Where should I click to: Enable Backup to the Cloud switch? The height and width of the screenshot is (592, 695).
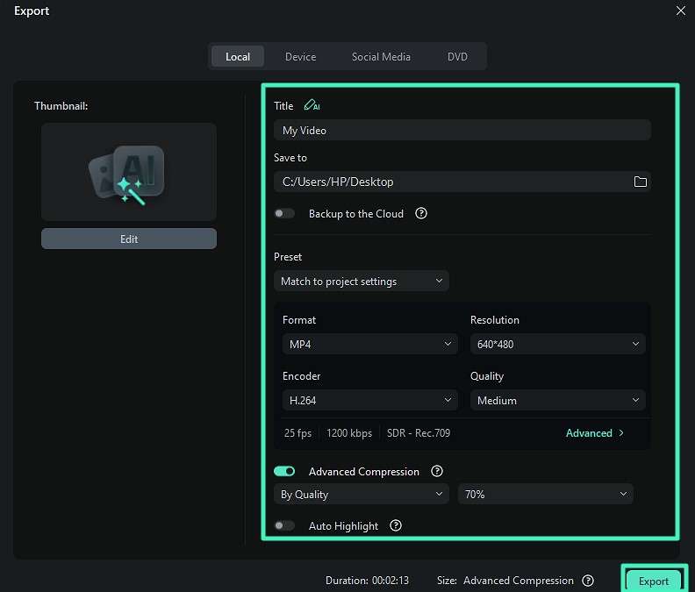point(284,214)
